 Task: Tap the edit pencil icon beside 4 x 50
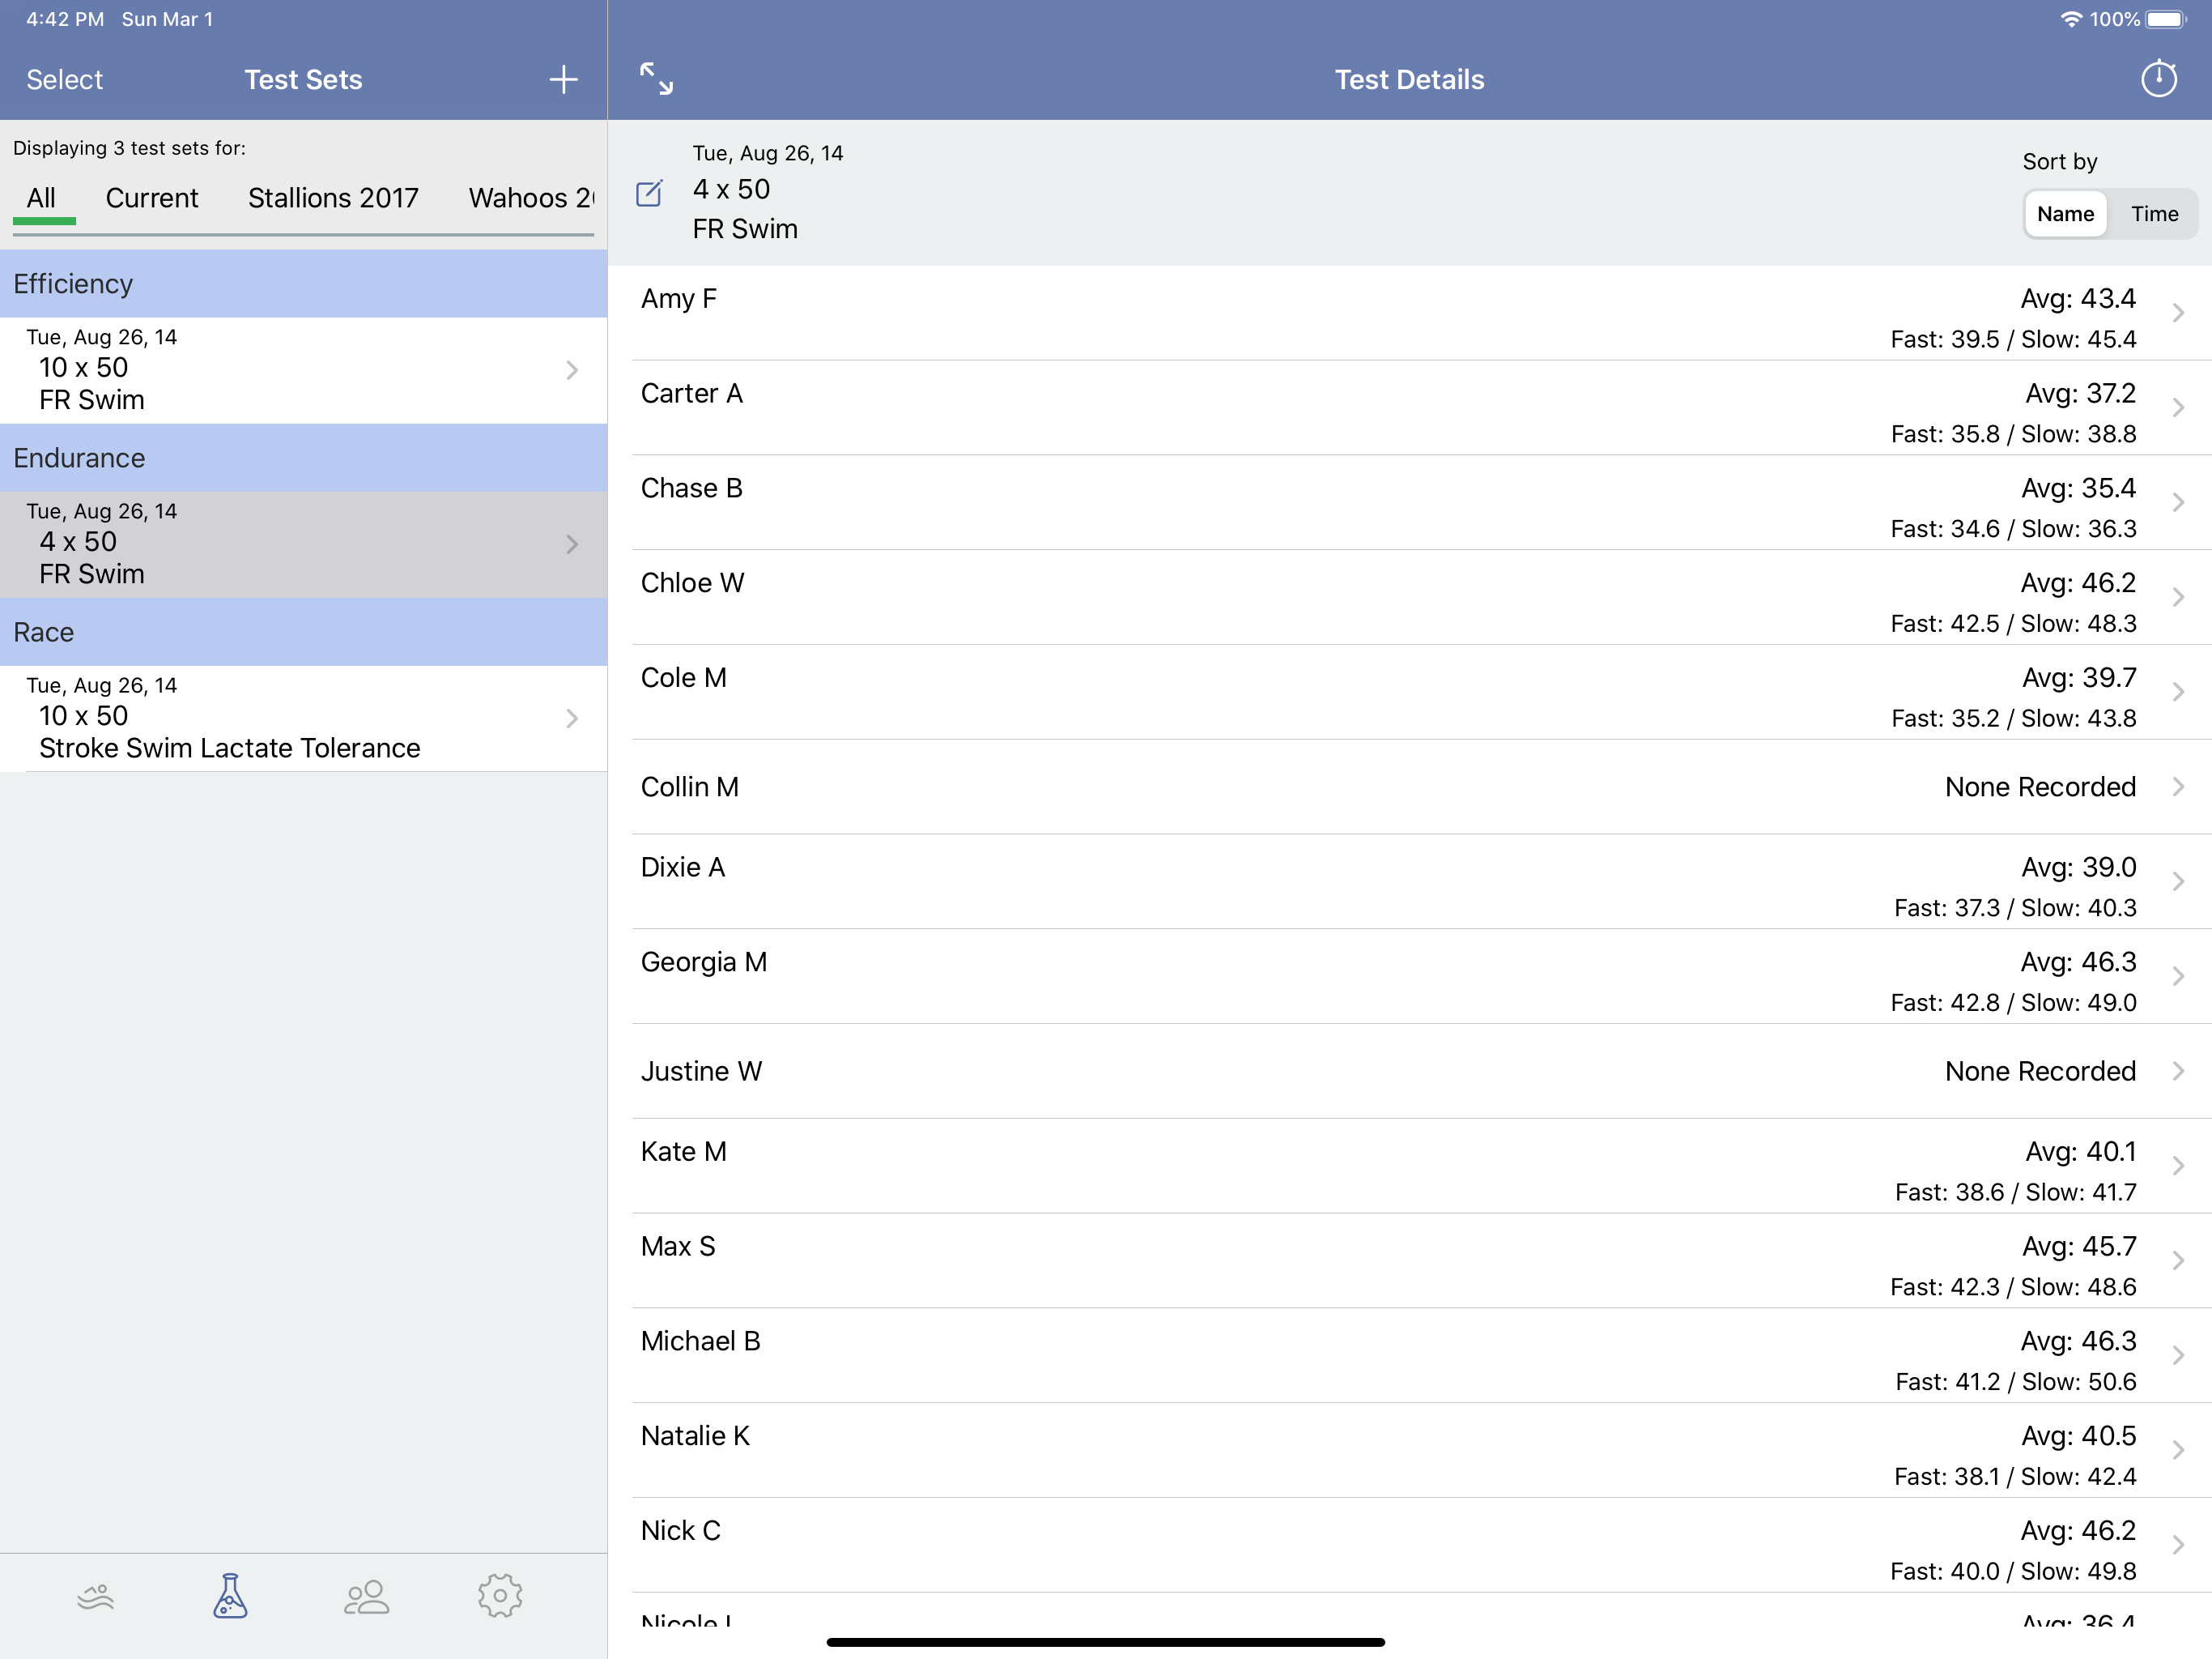649,193
